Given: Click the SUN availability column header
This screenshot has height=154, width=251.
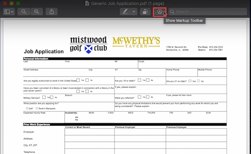Looking at the screenshot, I should [208, 113].
